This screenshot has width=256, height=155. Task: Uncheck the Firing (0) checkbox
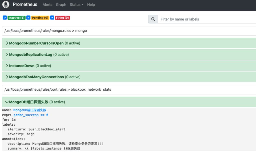pyautogui.click(x=52, y=18)
